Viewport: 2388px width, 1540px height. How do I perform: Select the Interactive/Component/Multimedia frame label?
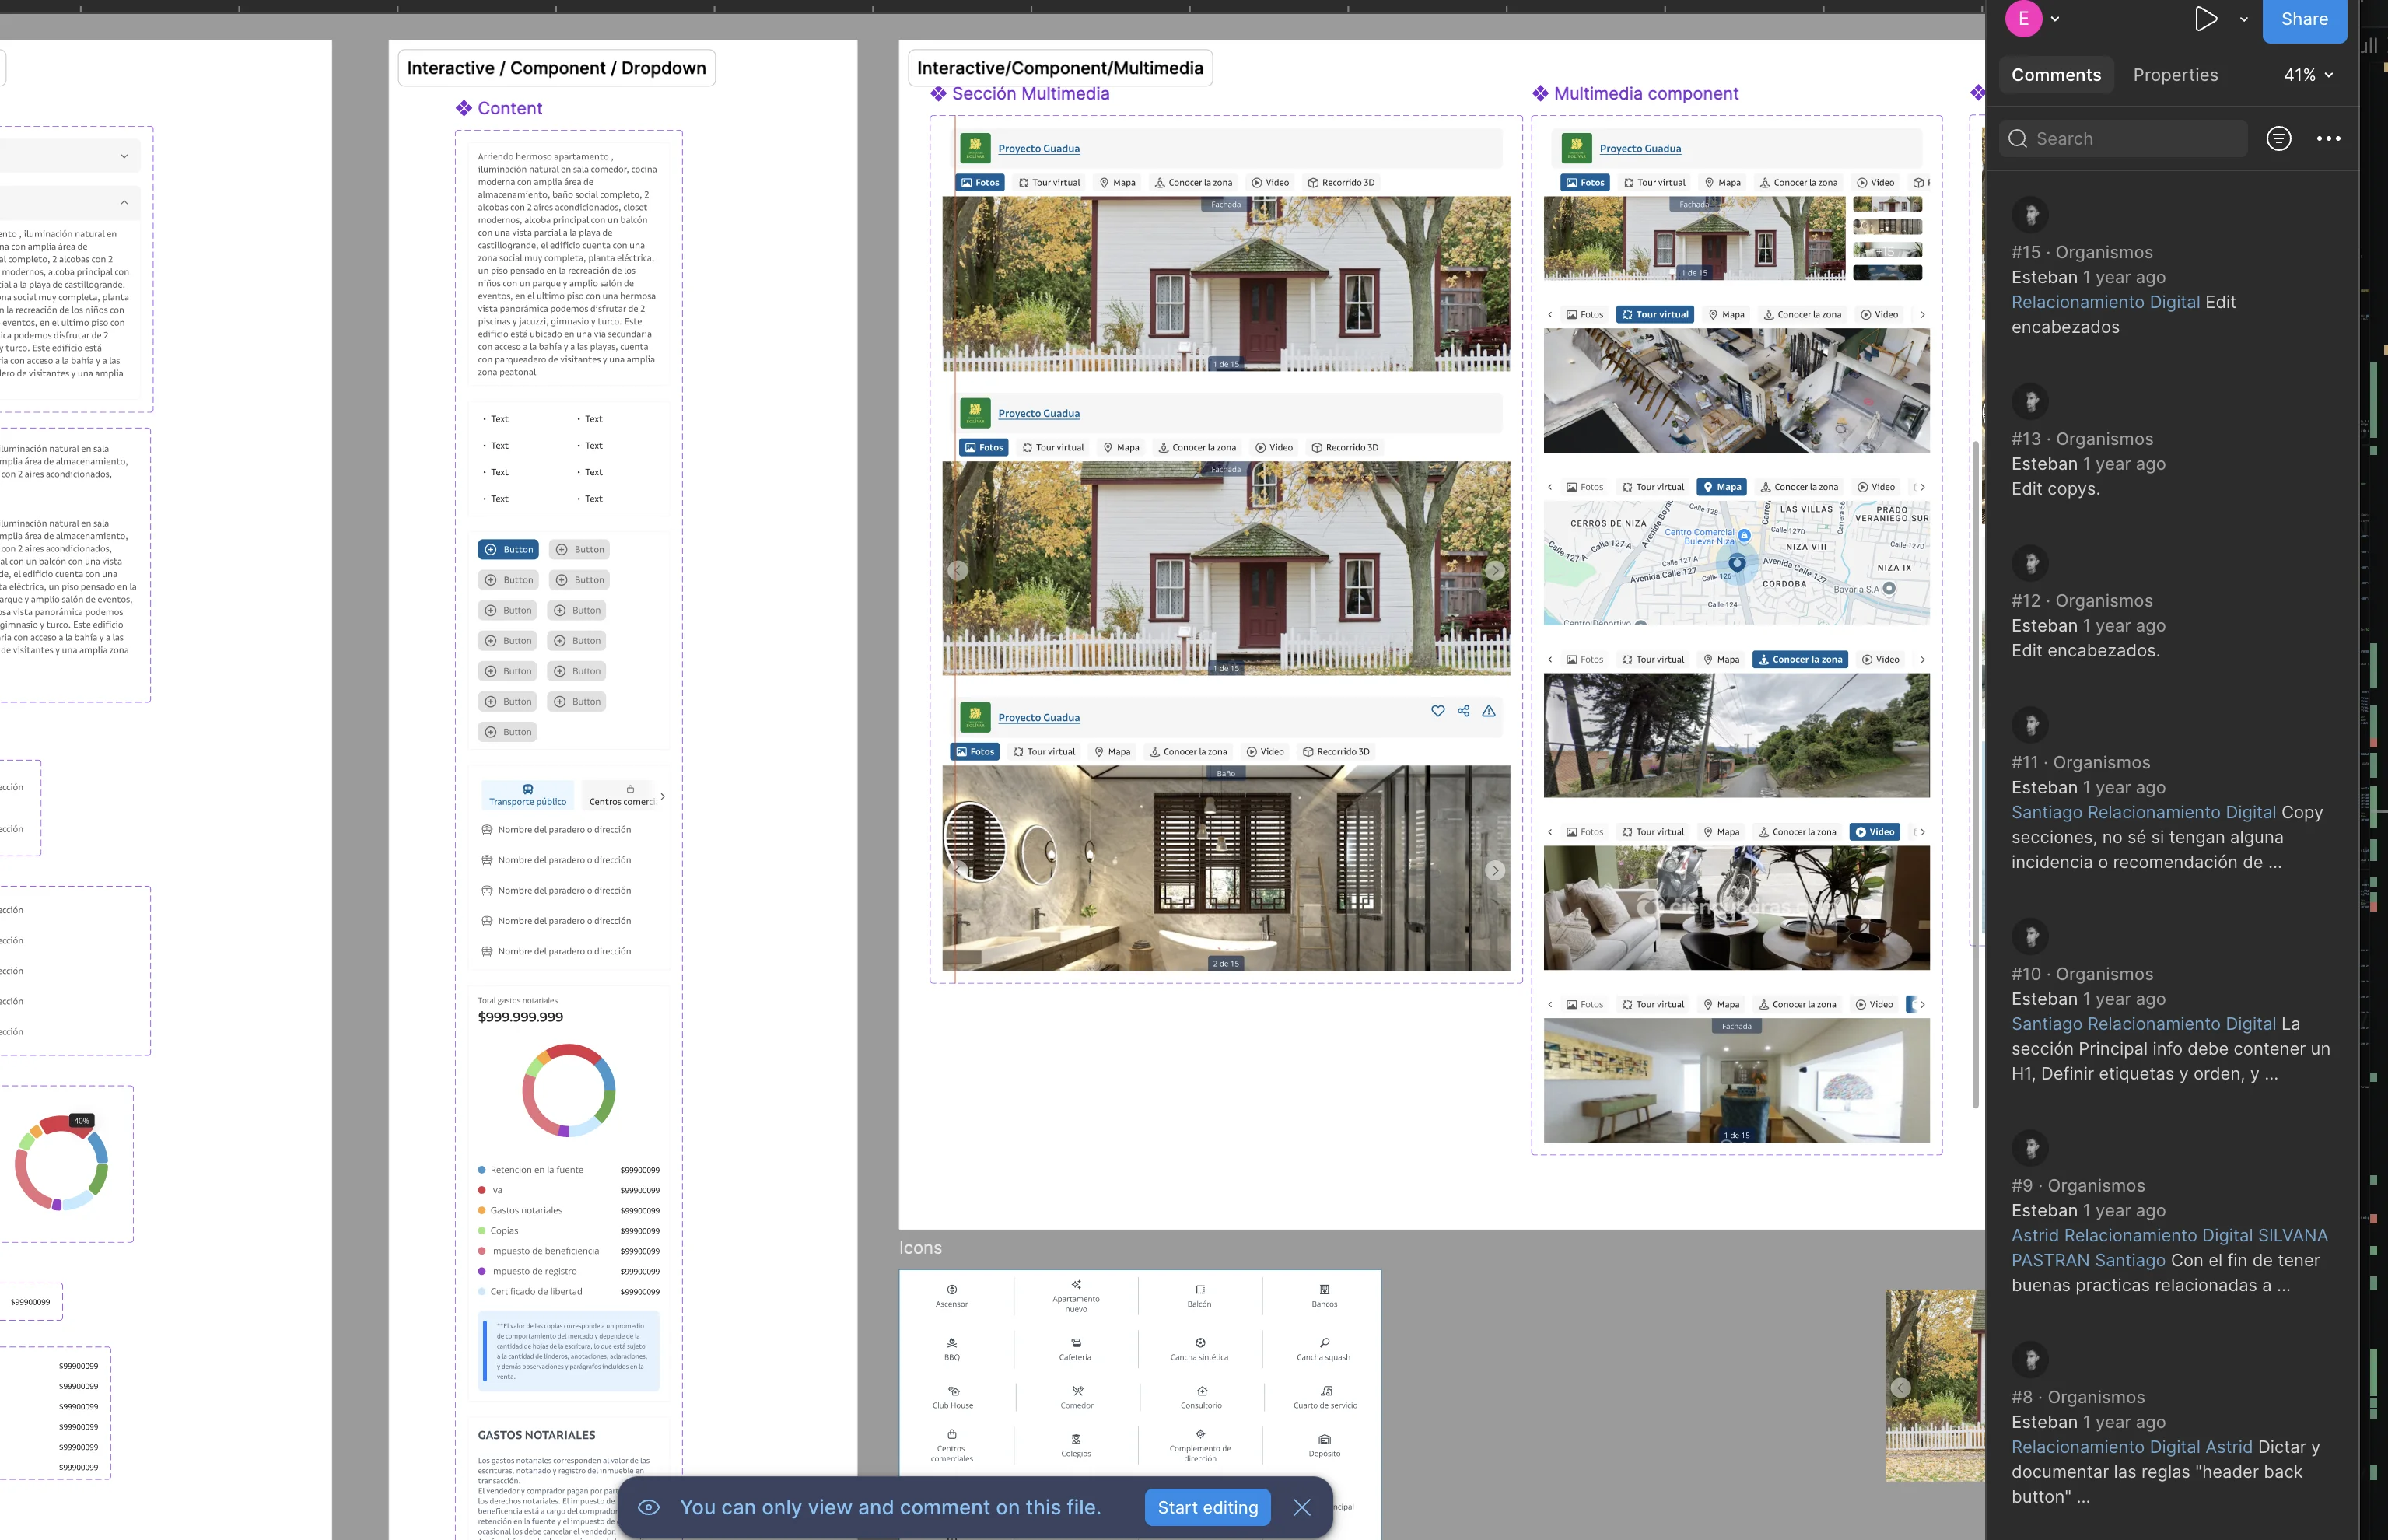click(1059, 68)
